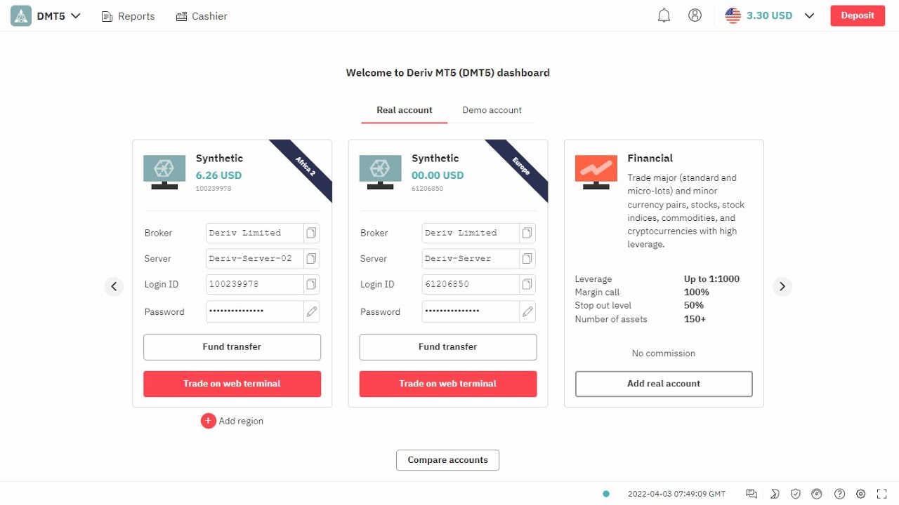The height and width of the screenshot is (505, 899).
Task: Copy Login ID 61206850
Action: point(527,284)
